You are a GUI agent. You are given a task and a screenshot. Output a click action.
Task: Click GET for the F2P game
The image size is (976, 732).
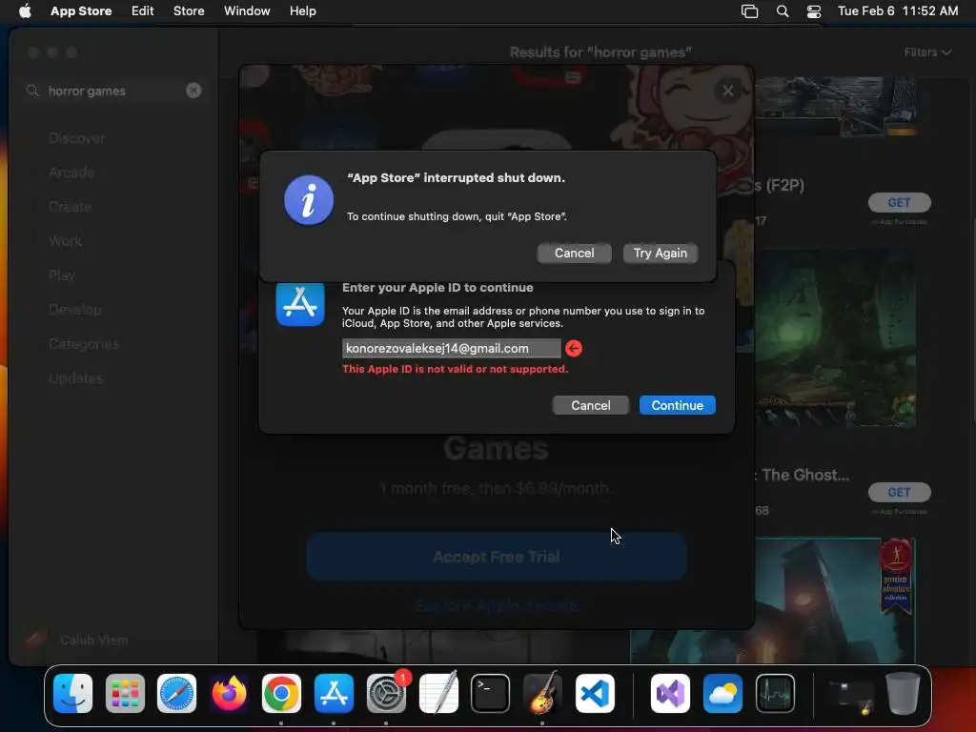click(x=899, y=202)
